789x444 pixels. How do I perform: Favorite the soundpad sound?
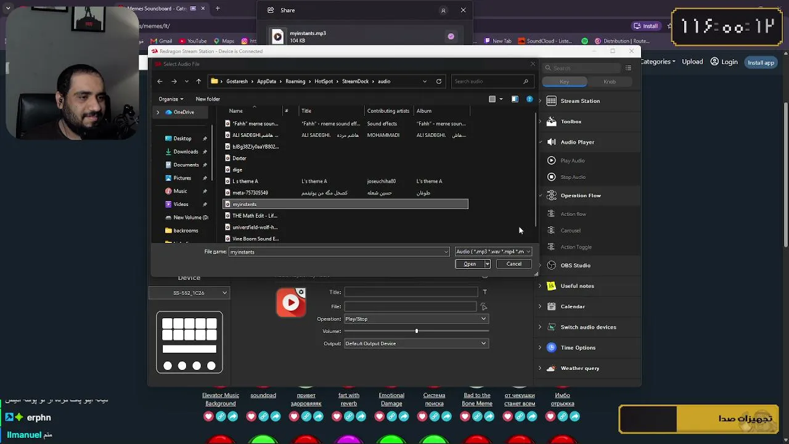click(251, 417)
